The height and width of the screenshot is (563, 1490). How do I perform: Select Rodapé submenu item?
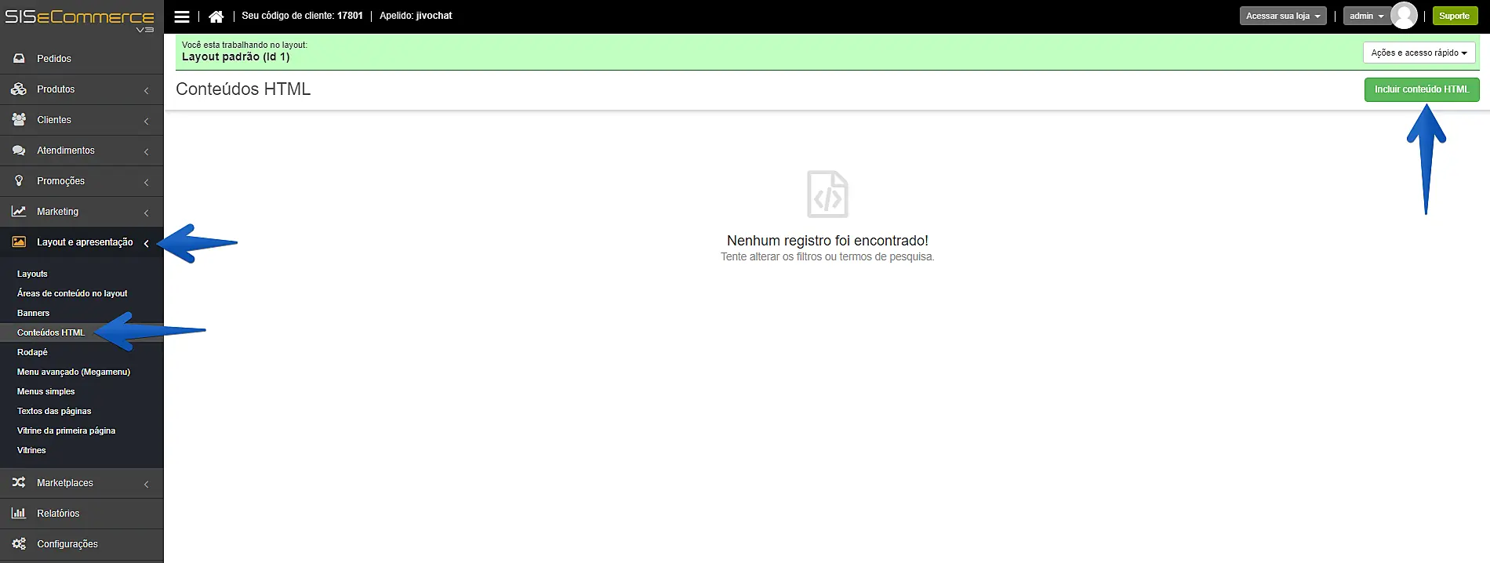click(32, 352)
